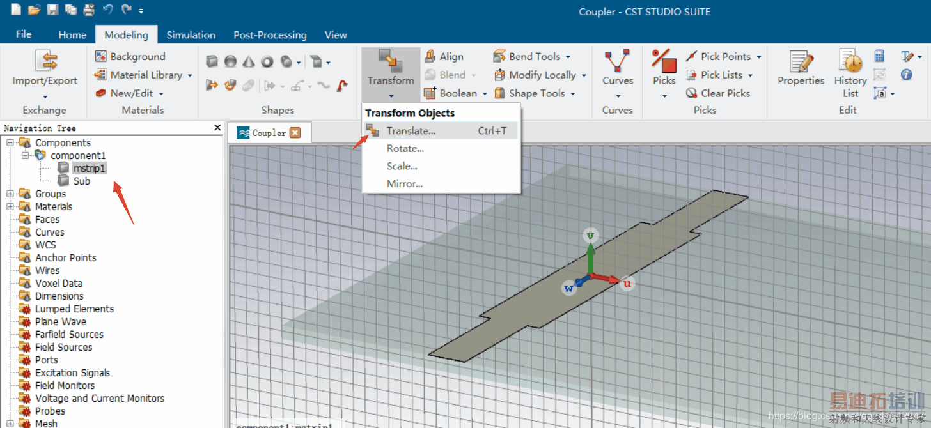Choose Translate... from Transform Objects menu
Viewport: 931px width, 428px height.
tap(440, 130)
